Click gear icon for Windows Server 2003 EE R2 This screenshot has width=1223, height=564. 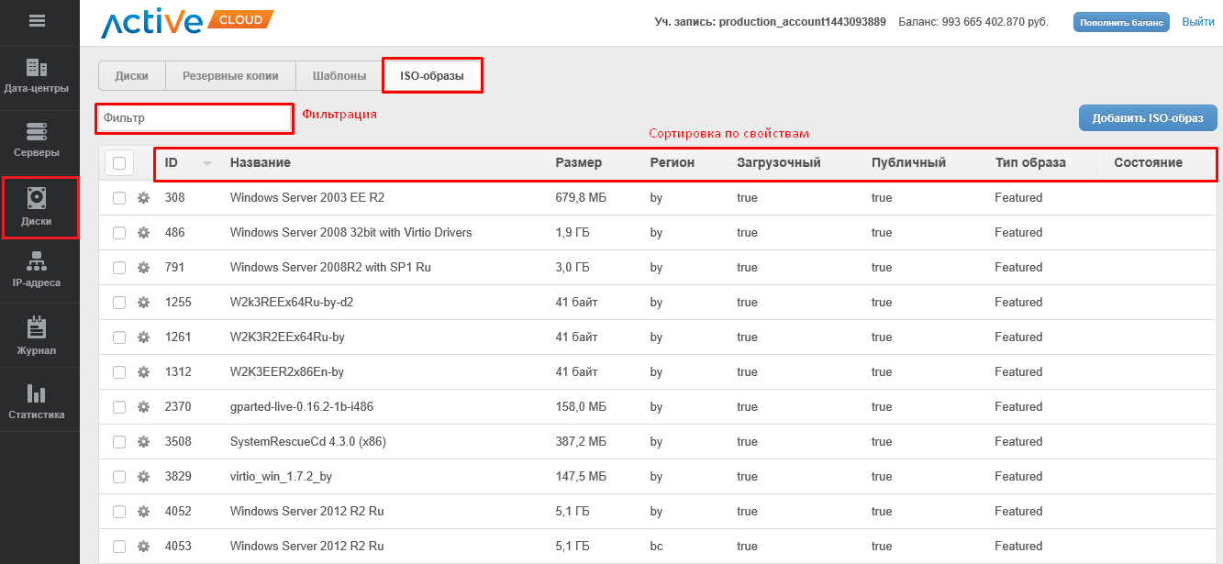[x=143, y=198]
